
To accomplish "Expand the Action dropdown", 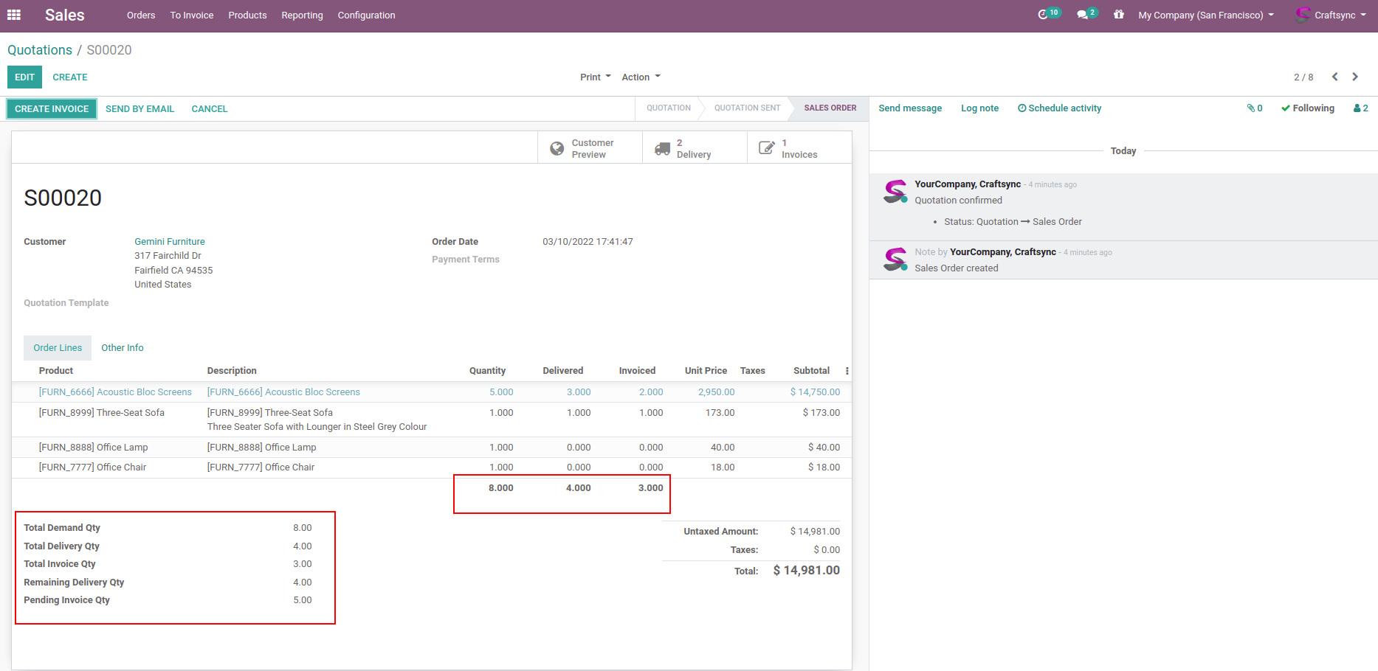I will [x=641, y=77].
